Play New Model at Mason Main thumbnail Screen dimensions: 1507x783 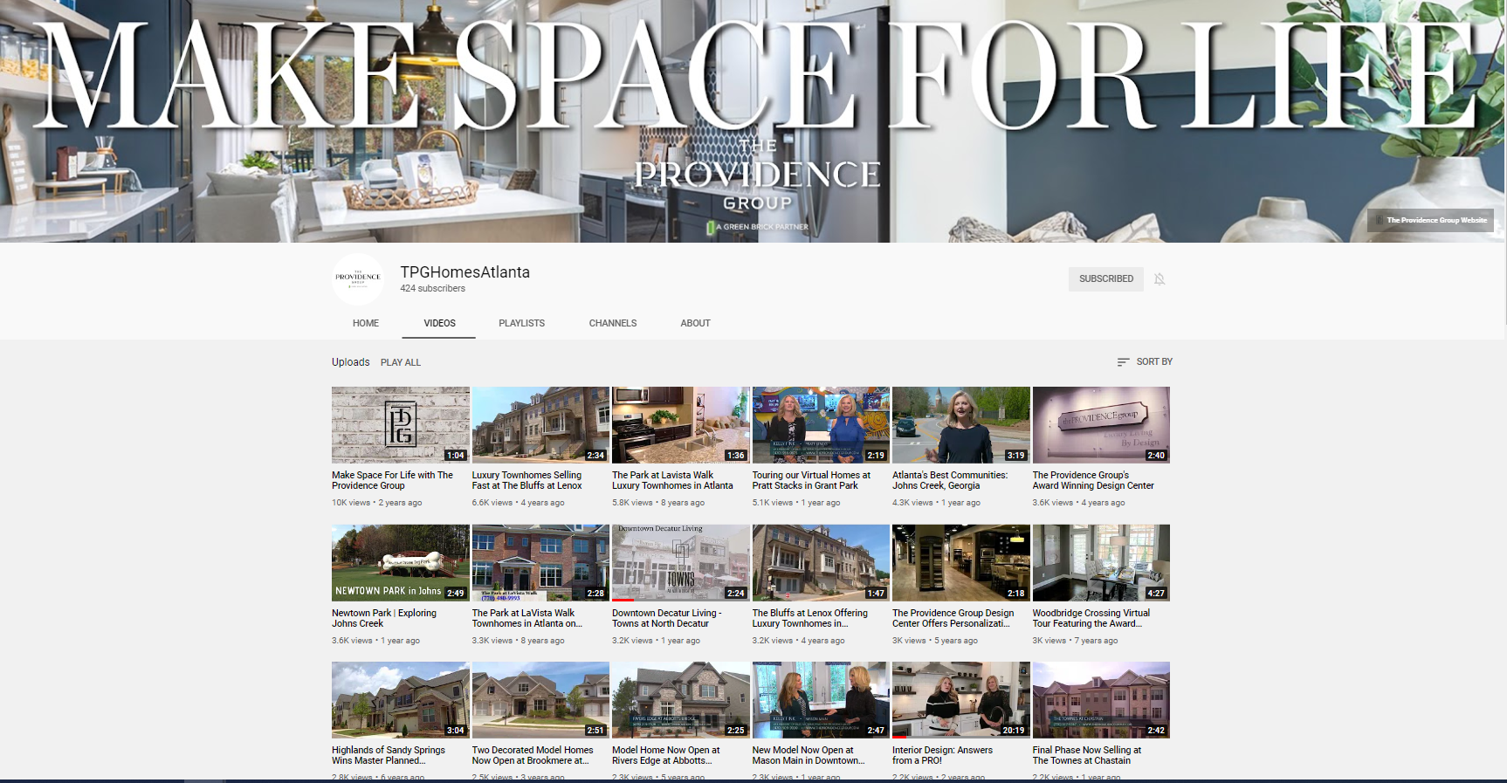(x=821, y=700)
